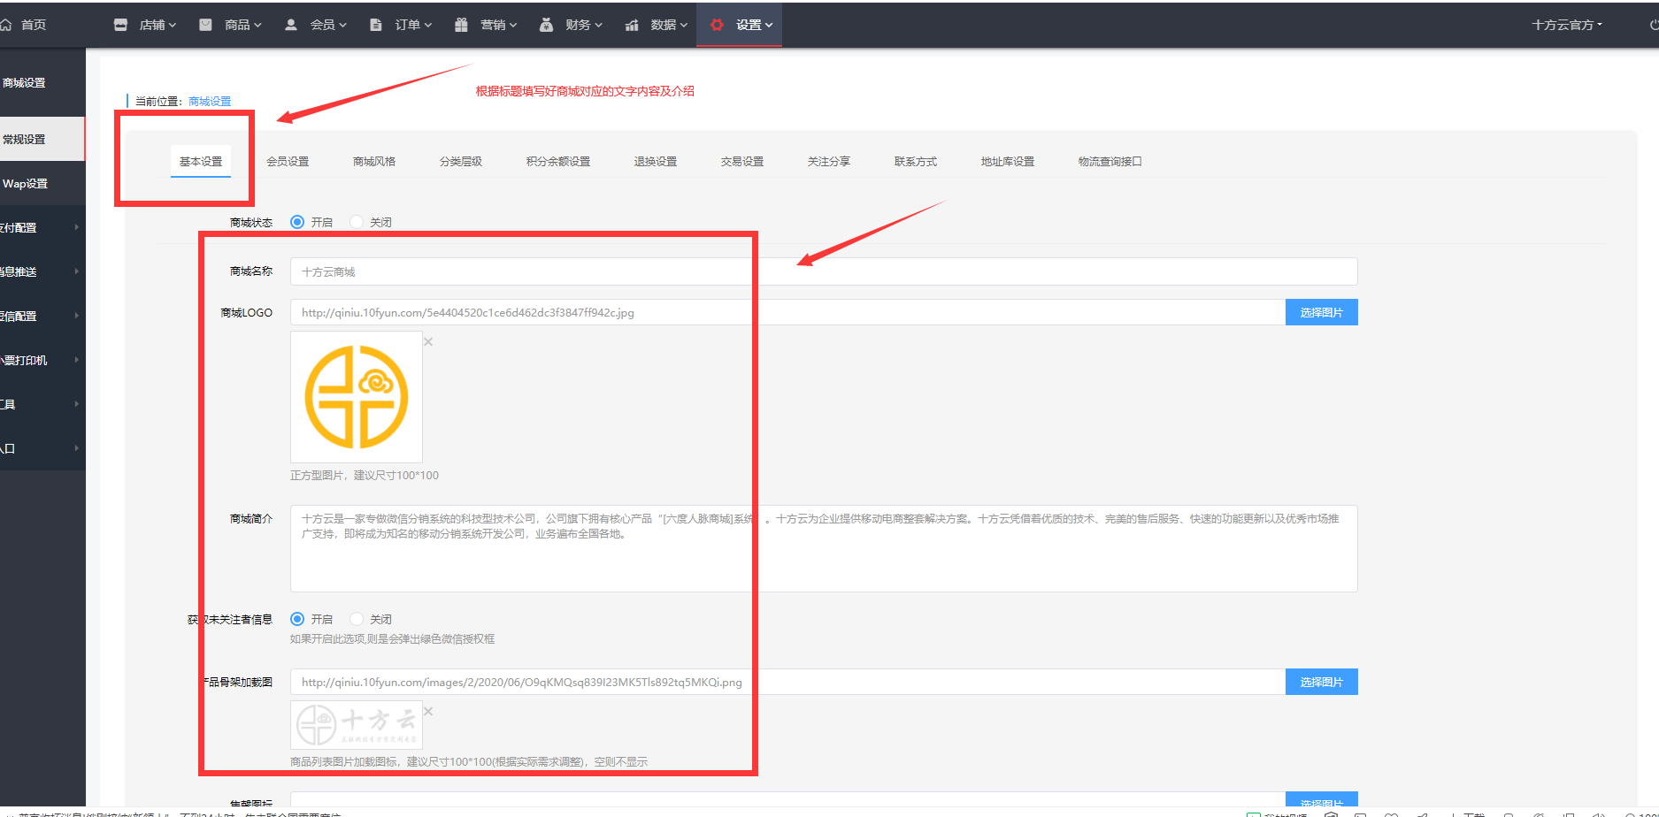Click the order document icon beside 订单

[x=376, y=25]
